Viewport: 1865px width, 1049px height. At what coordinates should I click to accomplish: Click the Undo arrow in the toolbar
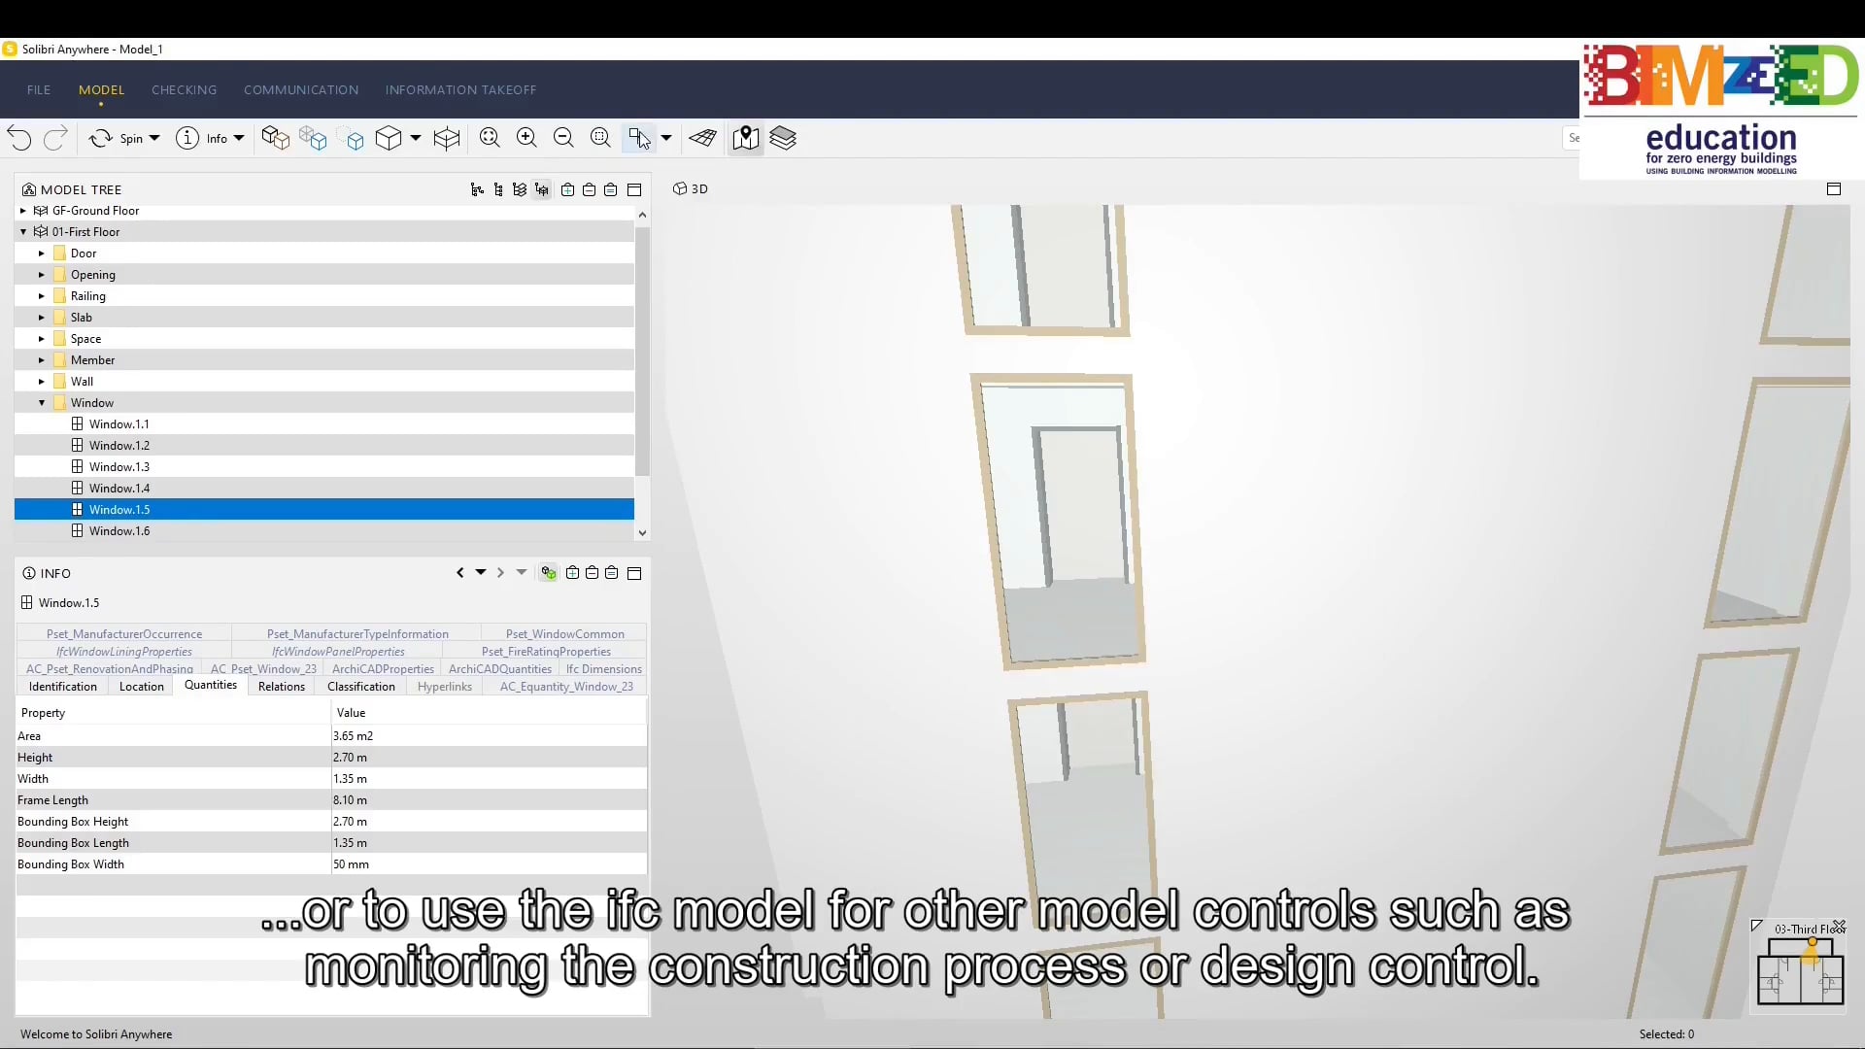pos(19,138)
